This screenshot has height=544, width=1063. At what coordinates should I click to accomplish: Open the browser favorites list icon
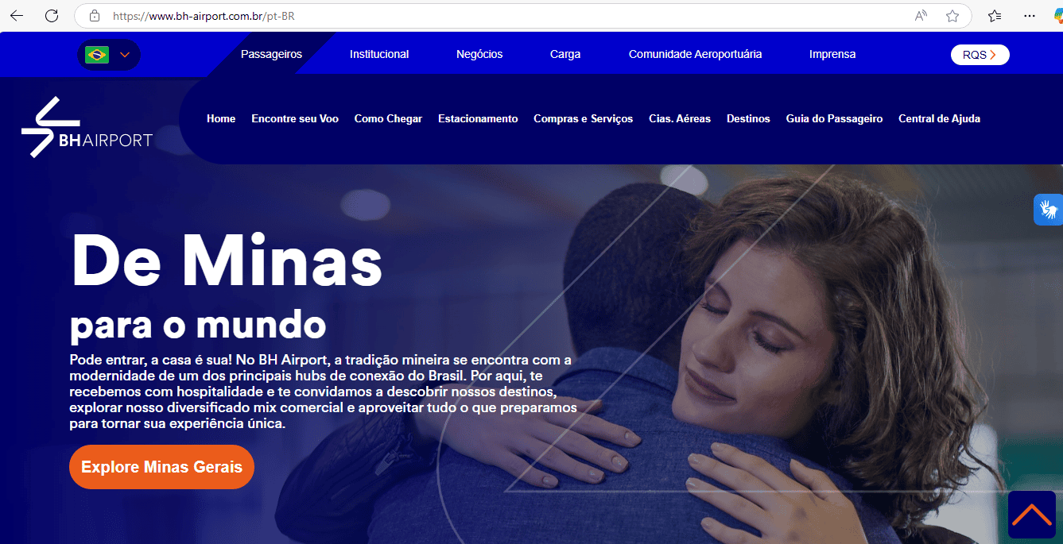pos(995,15)
